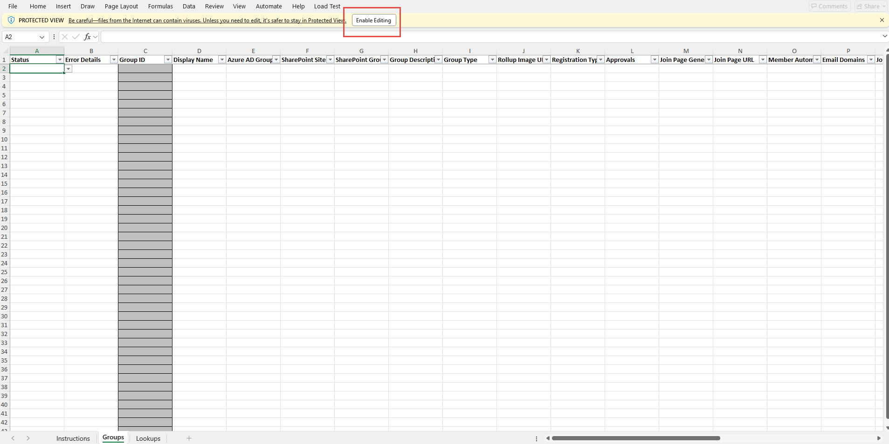Viewport: 889px width, 444px height.
Task: Switch to the View ribbon tab
Action: [x=239, y=6]
